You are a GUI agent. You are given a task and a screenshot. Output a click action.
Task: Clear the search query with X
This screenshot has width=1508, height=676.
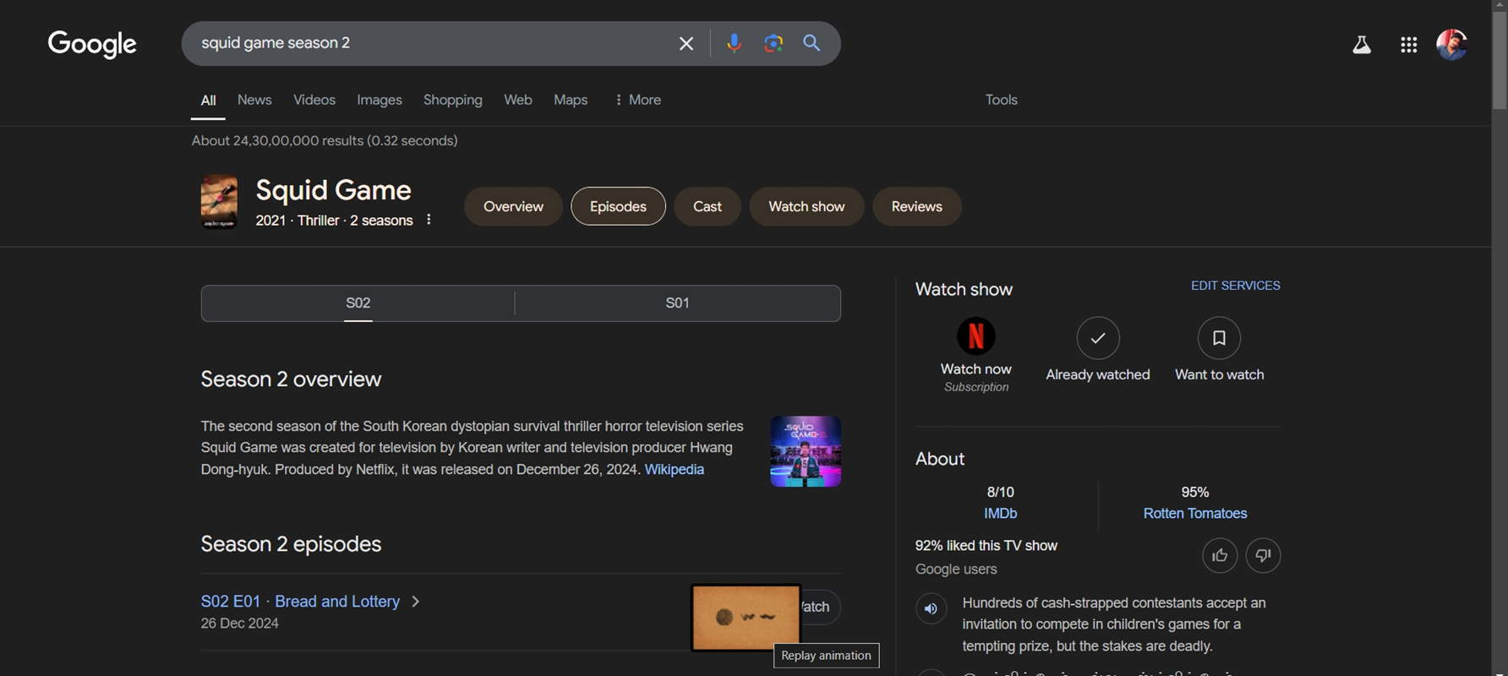pyautogui.click(x=686, y=43)
